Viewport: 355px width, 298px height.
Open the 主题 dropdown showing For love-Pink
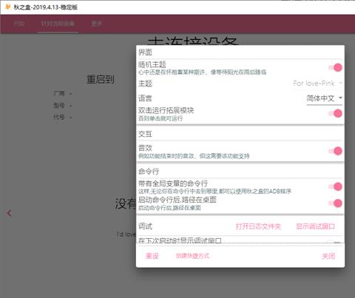318,84
